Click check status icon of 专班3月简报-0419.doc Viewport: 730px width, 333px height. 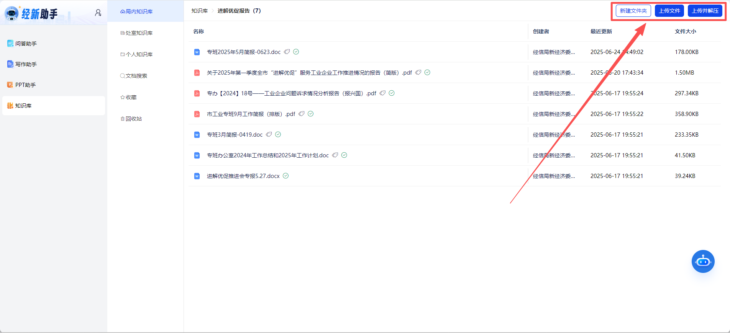click(278, 134)
